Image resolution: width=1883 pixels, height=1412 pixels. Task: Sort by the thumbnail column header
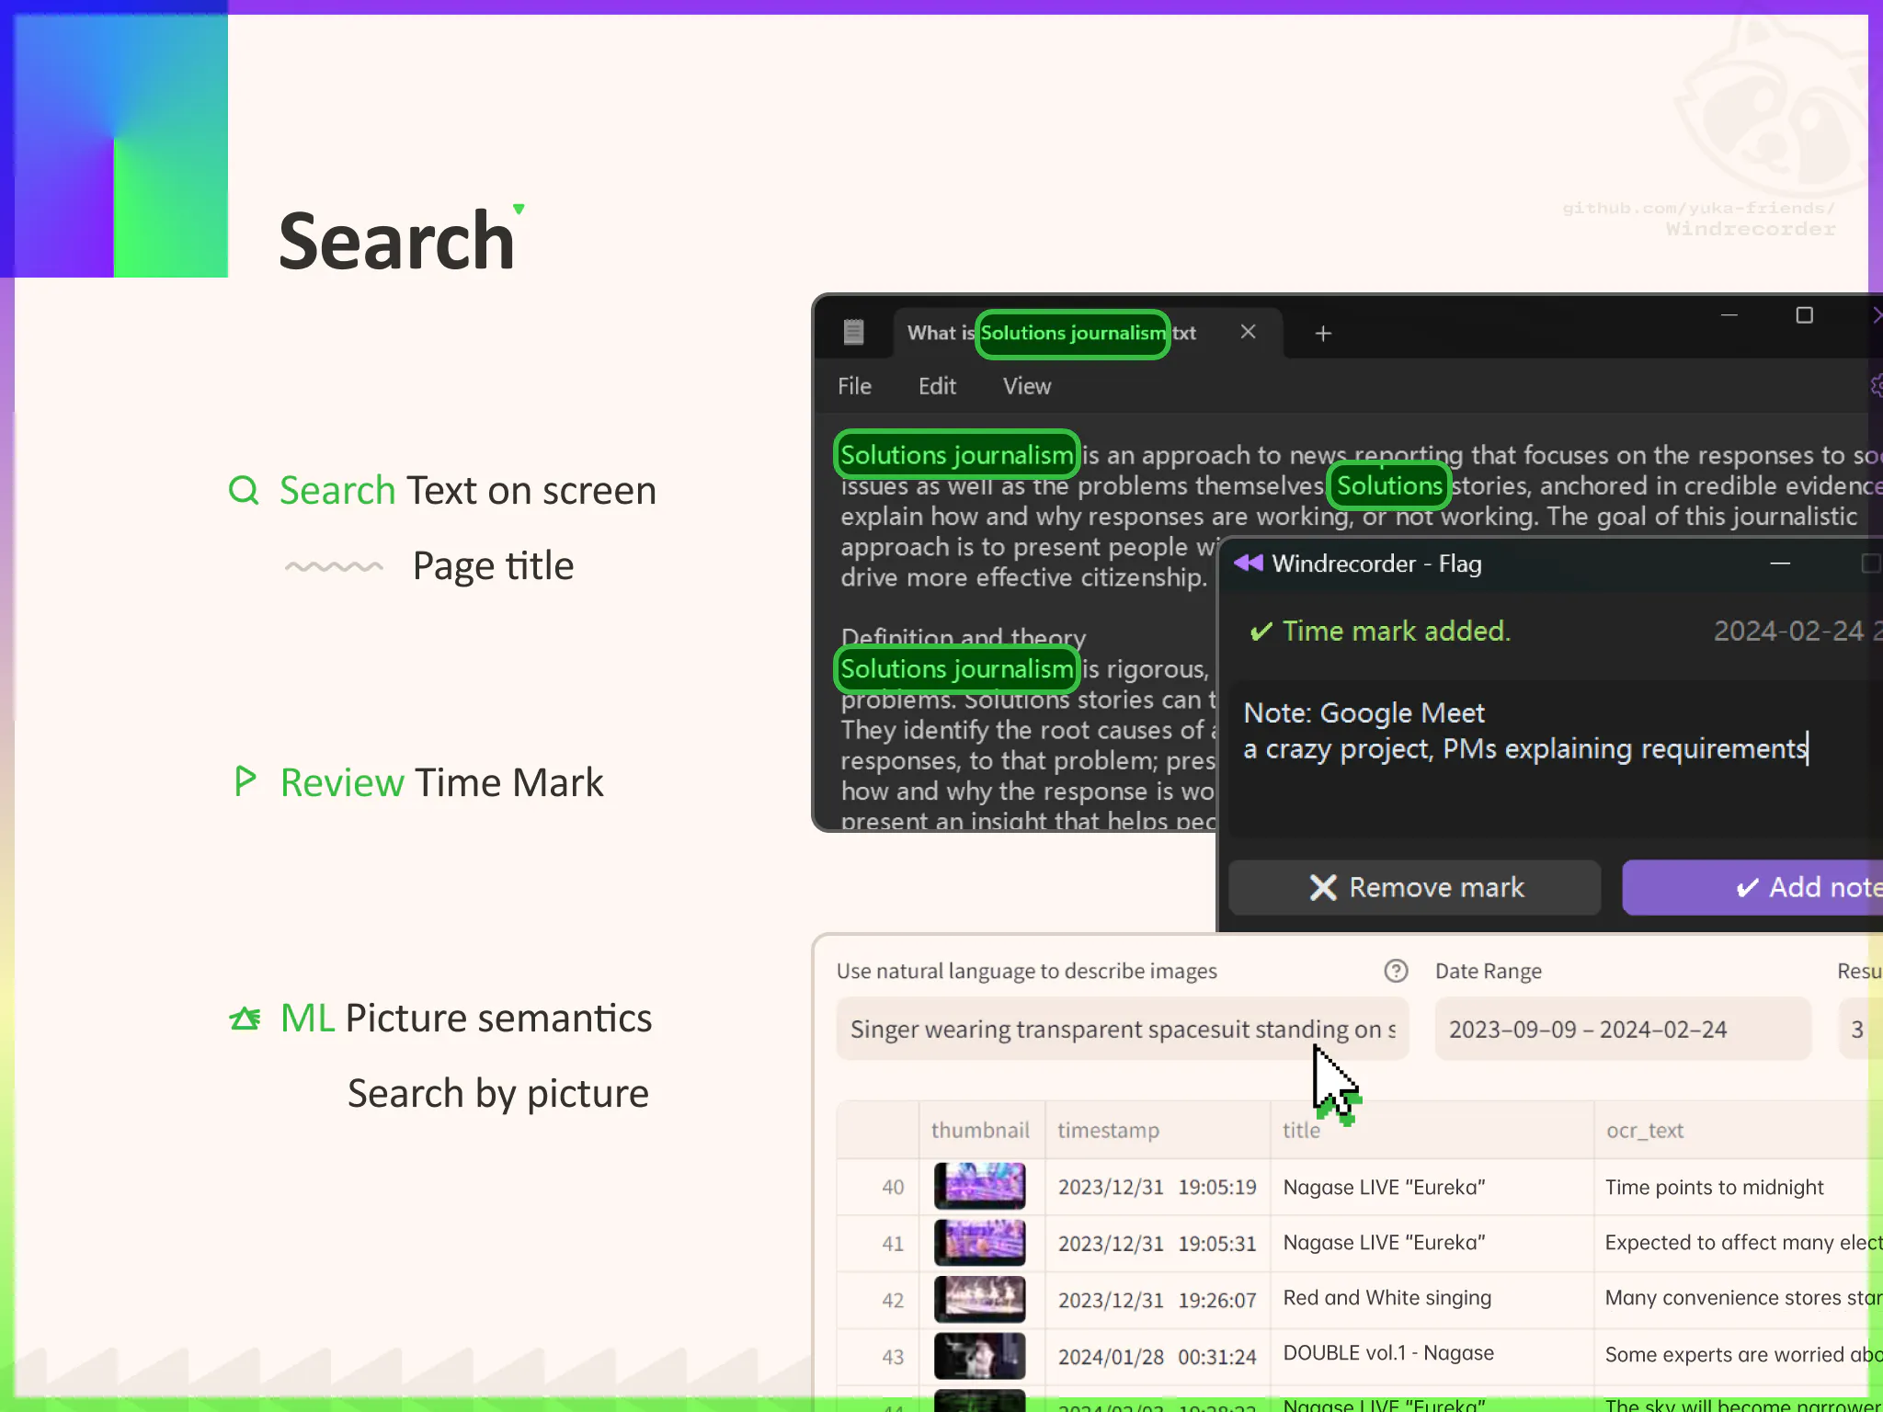(980, 1130)
